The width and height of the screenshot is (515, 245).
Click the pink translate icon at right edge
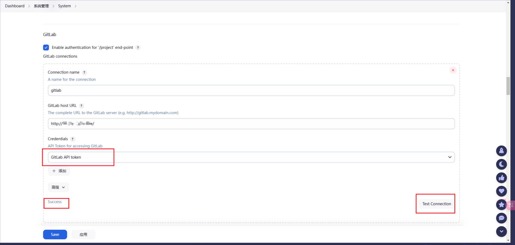[x=511, y=205]
